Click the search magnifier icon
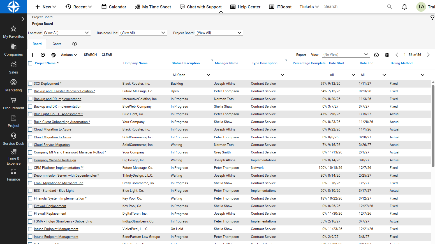435x244 pixels. point(390,7)
